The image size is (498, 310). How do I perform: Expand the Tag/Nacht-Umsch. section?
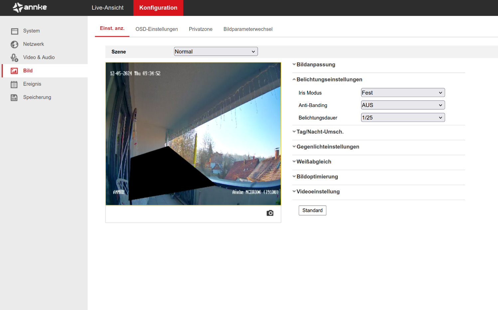[318, 132]
